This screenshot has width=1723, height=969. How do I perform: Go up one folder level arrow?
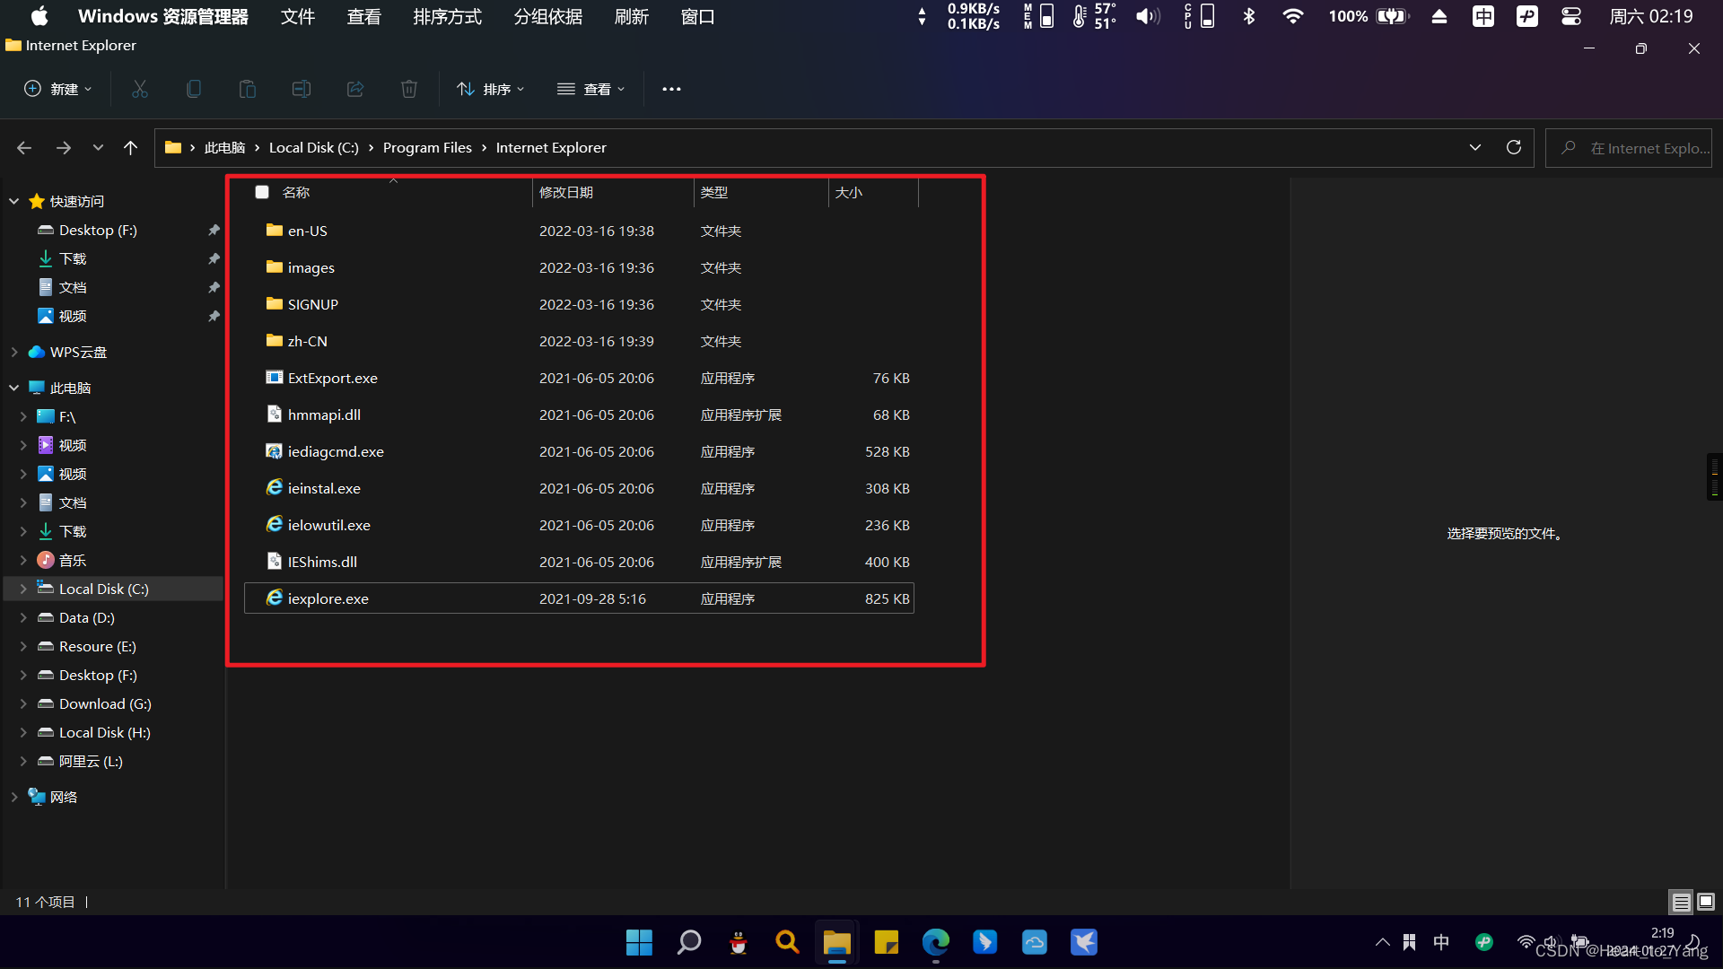131,147
